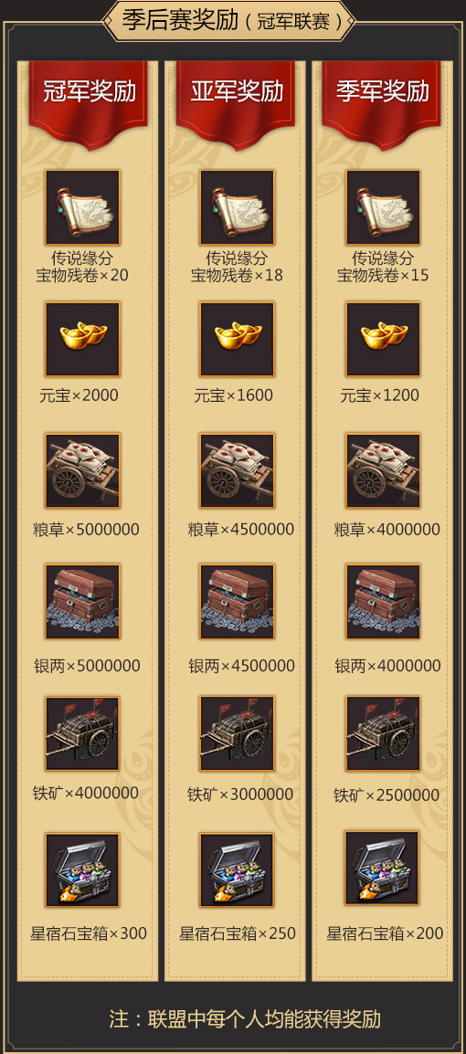Image resolution: width=466 pixels, height=1054 pixels.
Task: Click the 星宿石宝箱×250 label
Action: point(237,933)
